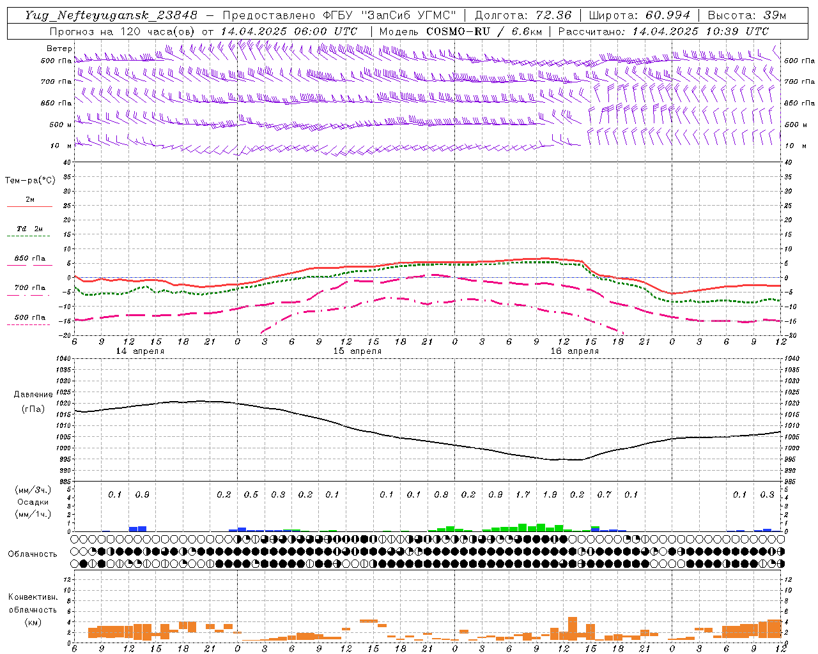Click the 850 гПа temperature legend entry
The width and height of the screenshot is (818, 654).
29,259
